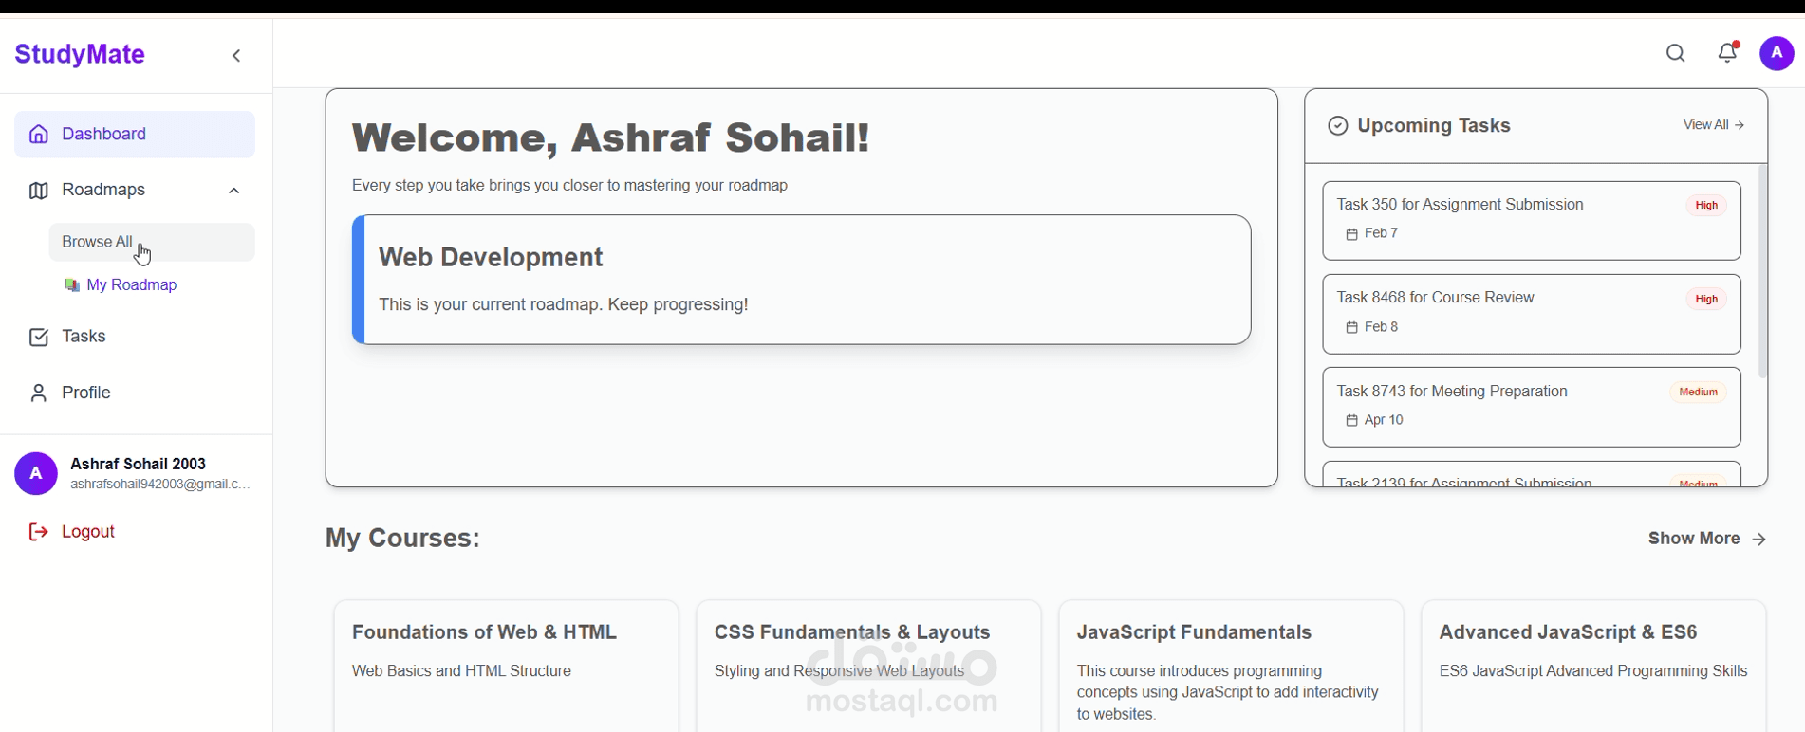Open the JavaScript Fundamentals course card

[1231, 666]
